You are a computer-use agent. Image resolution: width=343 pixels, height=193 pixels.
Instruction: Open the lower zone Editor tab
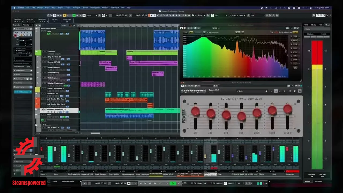point(55,181)
